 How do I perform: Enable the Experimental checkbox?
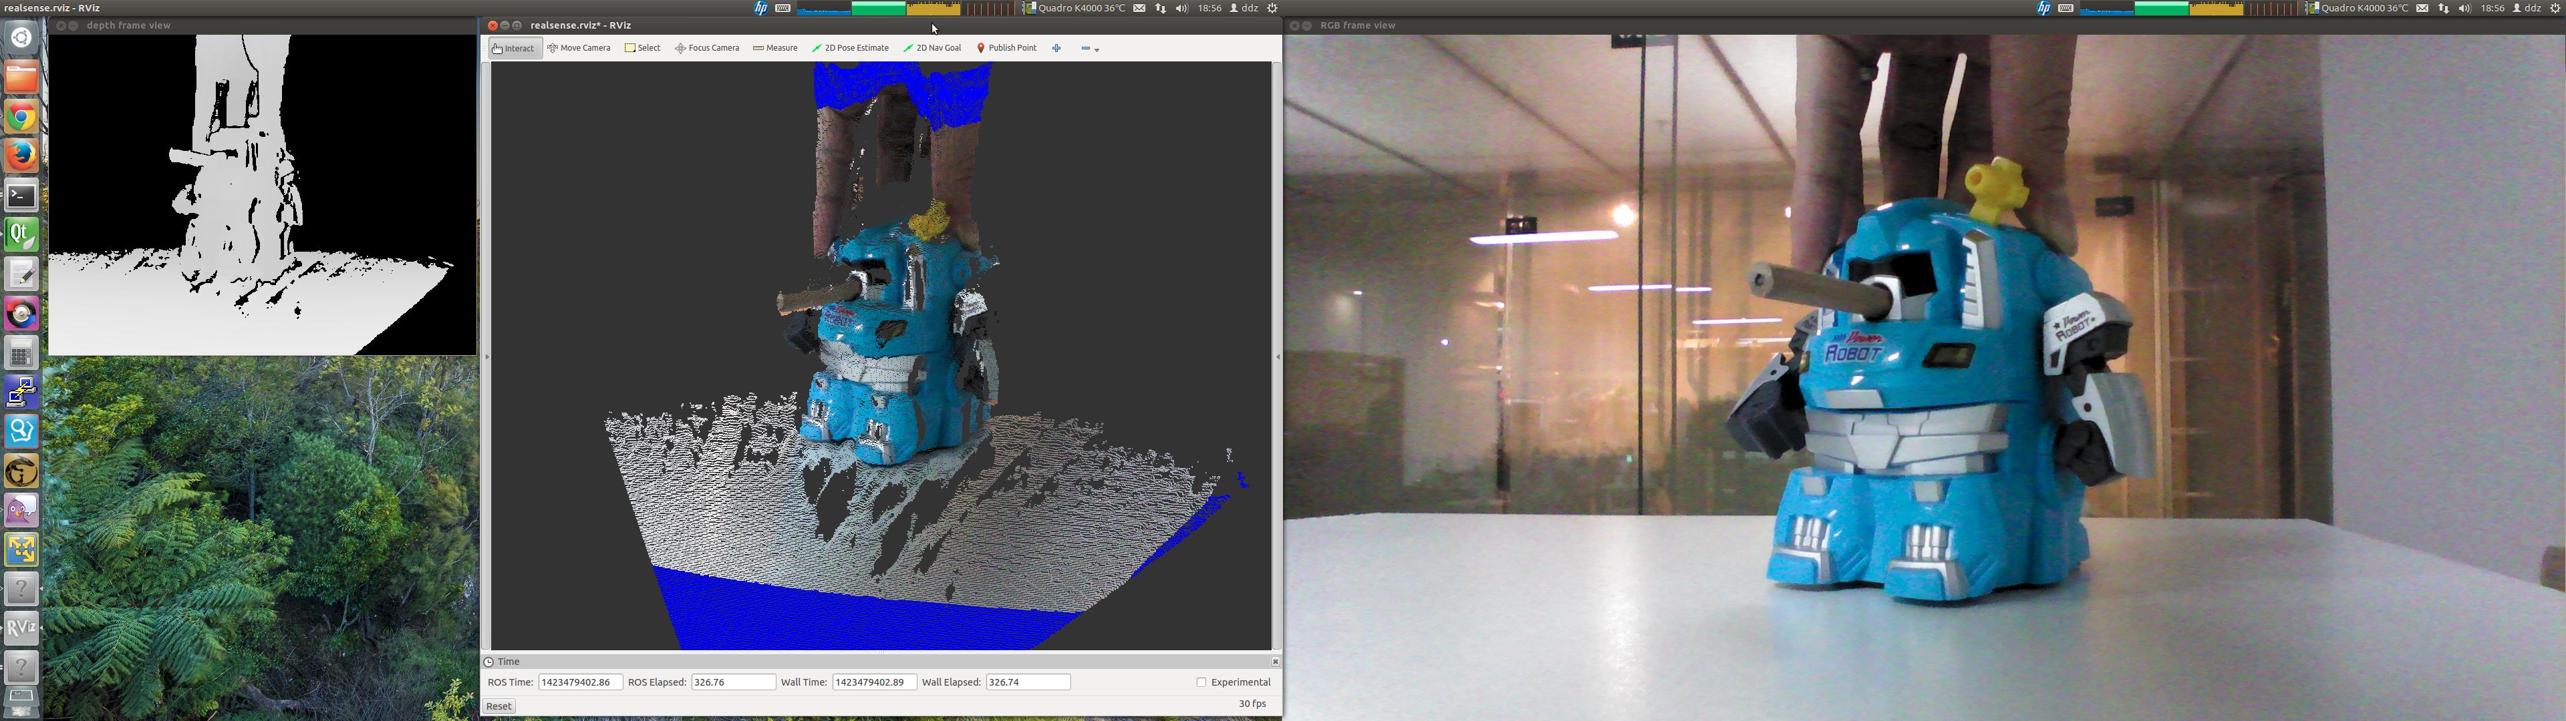coord(1201,682)
